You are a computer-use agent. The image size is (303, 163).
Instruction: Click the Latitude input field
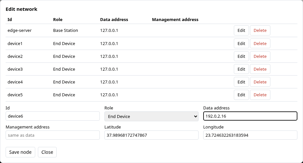151,135
